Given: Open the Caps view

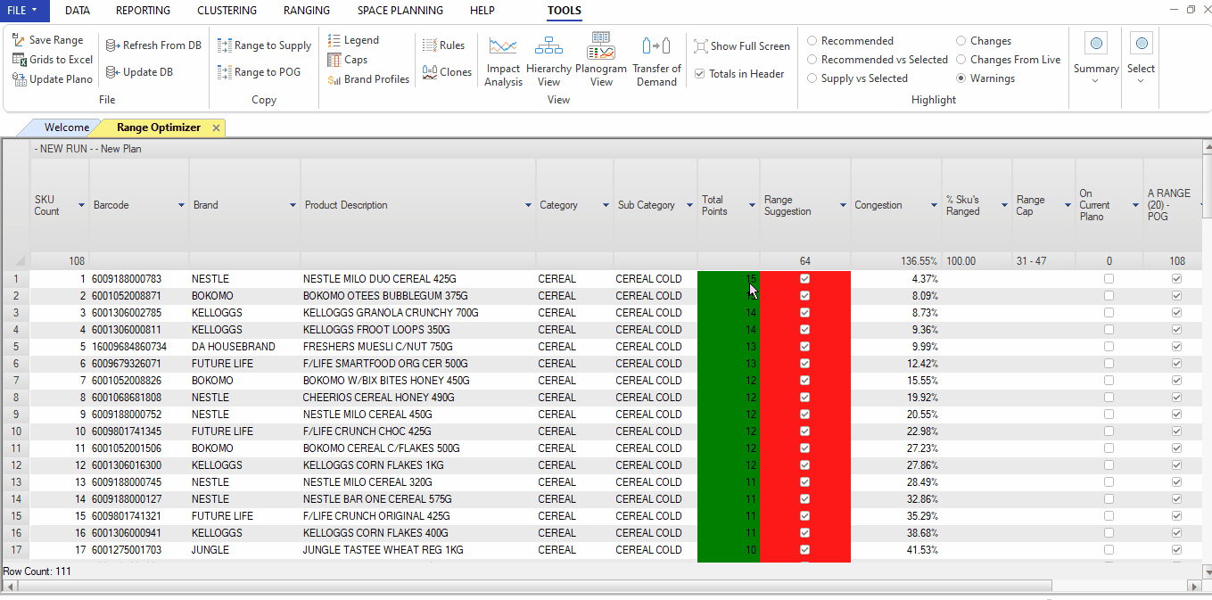Looking at the screenshot, I should click(348, 60).
